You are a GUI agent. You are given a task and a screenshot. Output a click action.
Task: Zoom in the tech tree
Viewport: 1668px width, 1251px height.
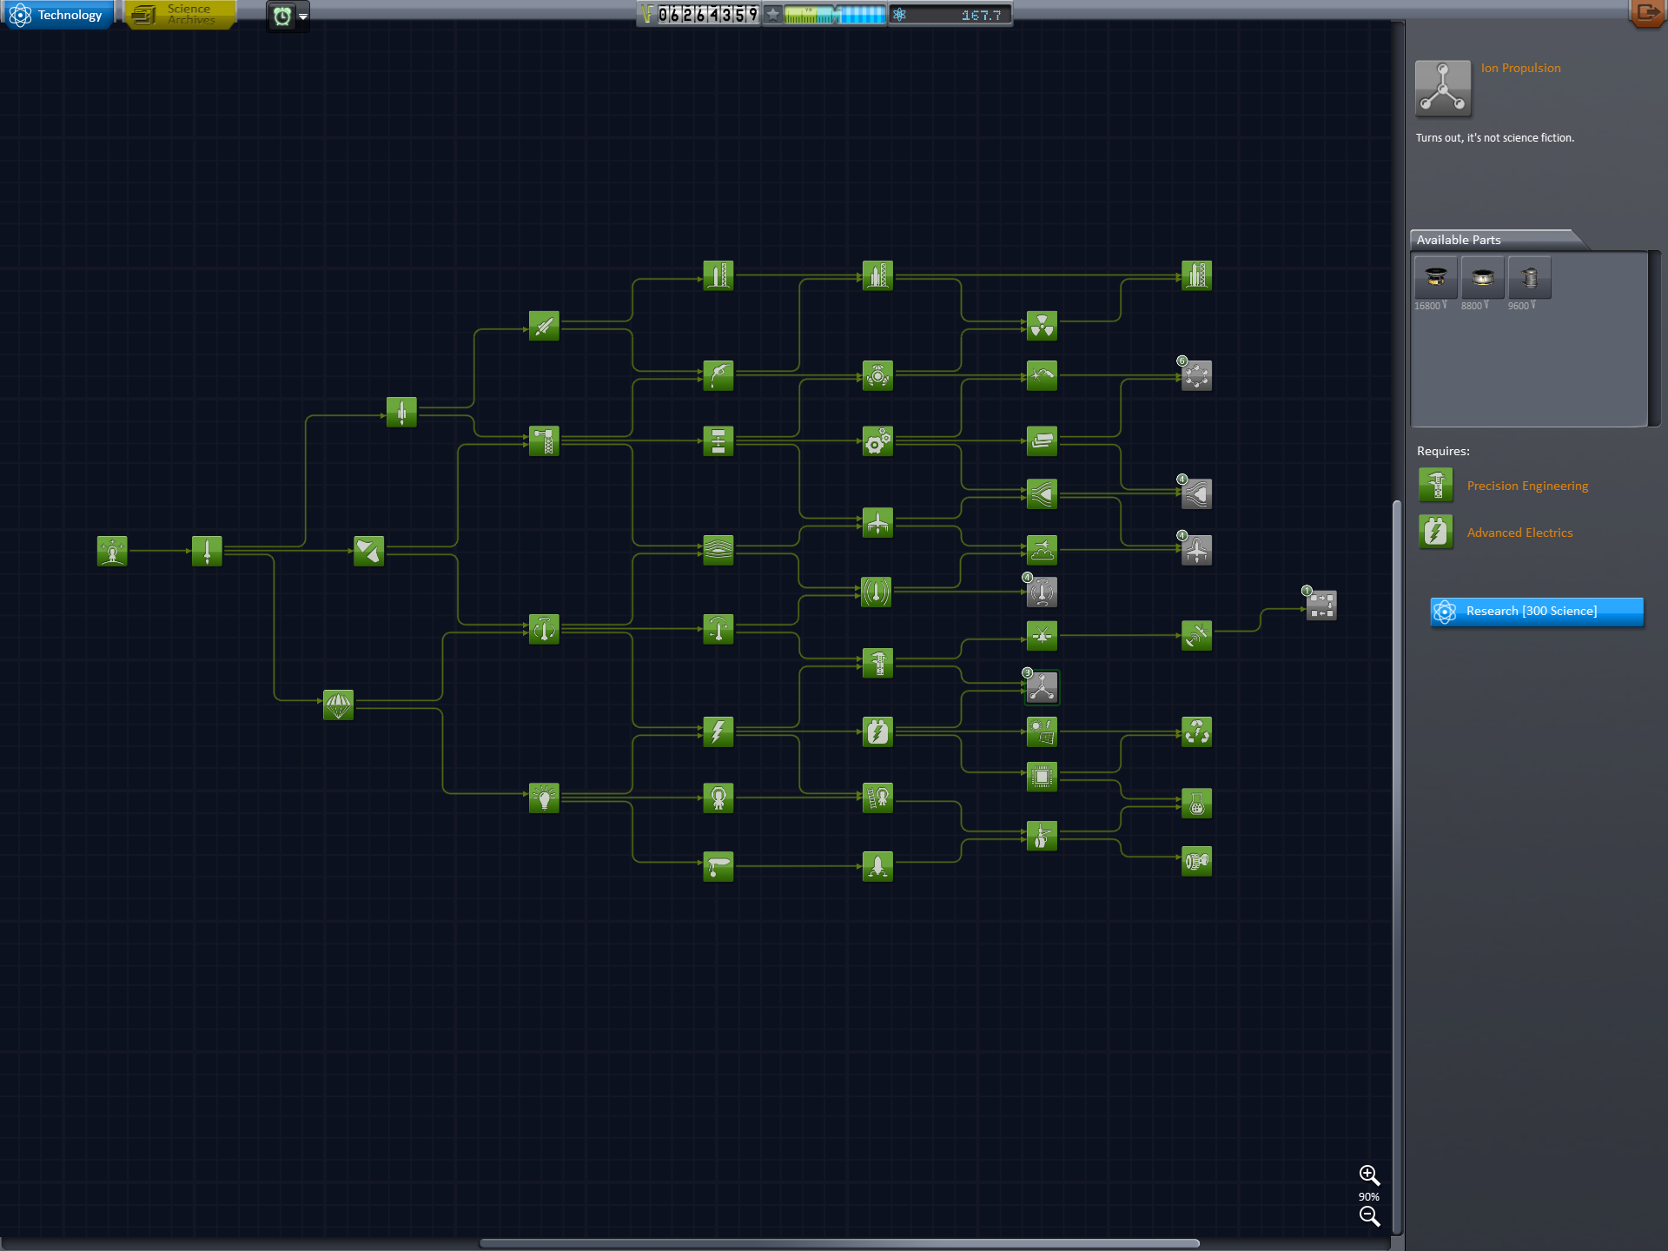click(x=1369, y=1175)
